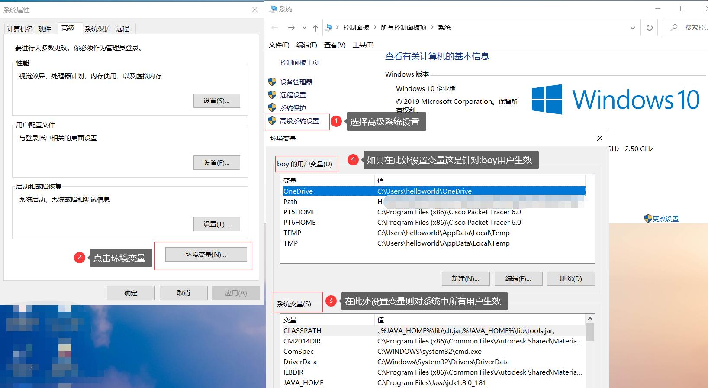Select the OneDrive user variable row

point(434,191)
